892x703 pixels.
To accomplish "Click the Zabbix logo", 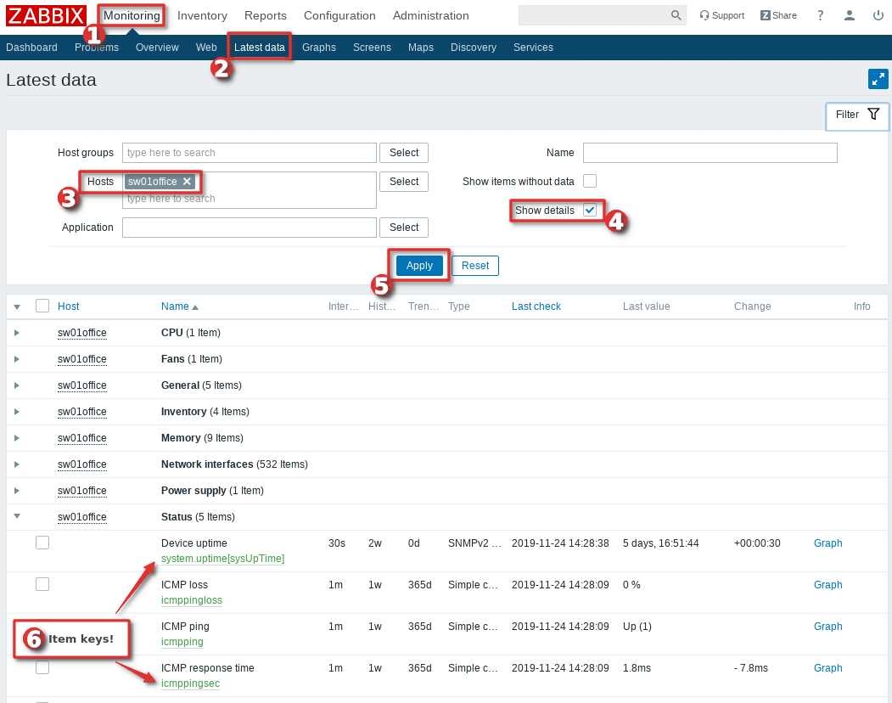I will (x=46, y=15).
